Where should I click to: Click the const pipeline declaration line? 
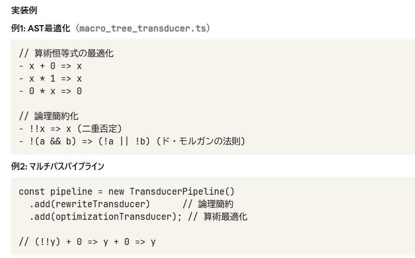(126, 192)
